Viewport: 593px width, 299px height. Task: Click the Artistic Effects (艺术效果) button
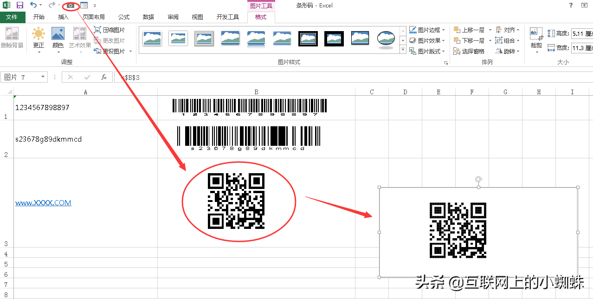pyautogui.click(x=80, y=39)
